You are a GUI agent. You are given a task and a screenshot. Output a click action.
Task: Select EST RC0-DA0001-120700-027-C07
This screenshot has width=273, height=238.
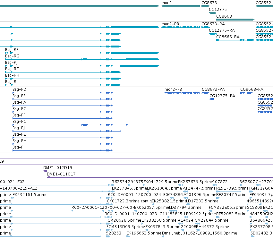103,208
